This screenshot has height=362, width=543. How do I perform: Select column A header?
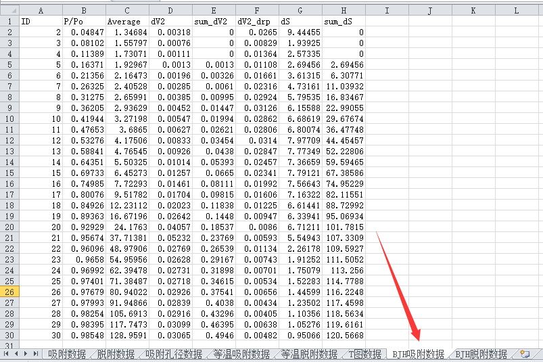point(41,10)
